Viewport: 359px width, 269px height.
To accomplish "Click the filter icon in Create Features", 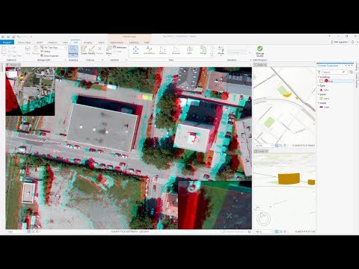I will tap(319, 72).
